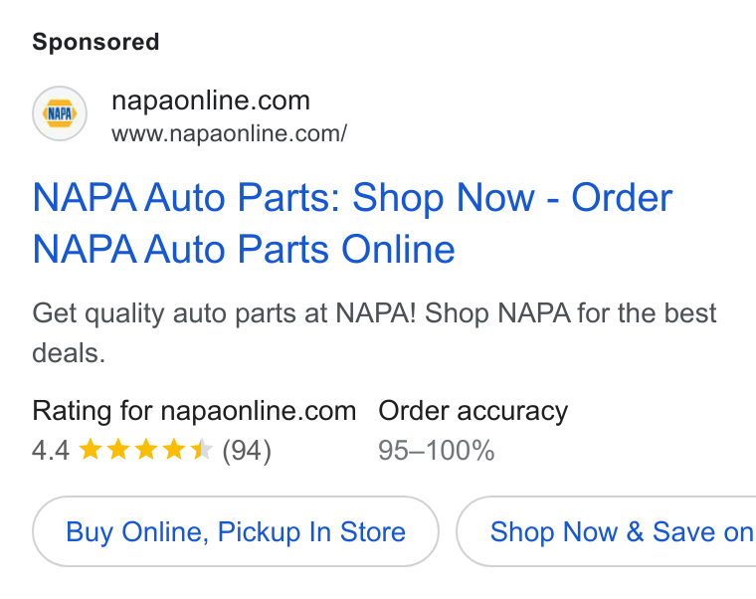
Task: Click the third gold rating star
Action: pyautogui.click(x=145, y=449)
